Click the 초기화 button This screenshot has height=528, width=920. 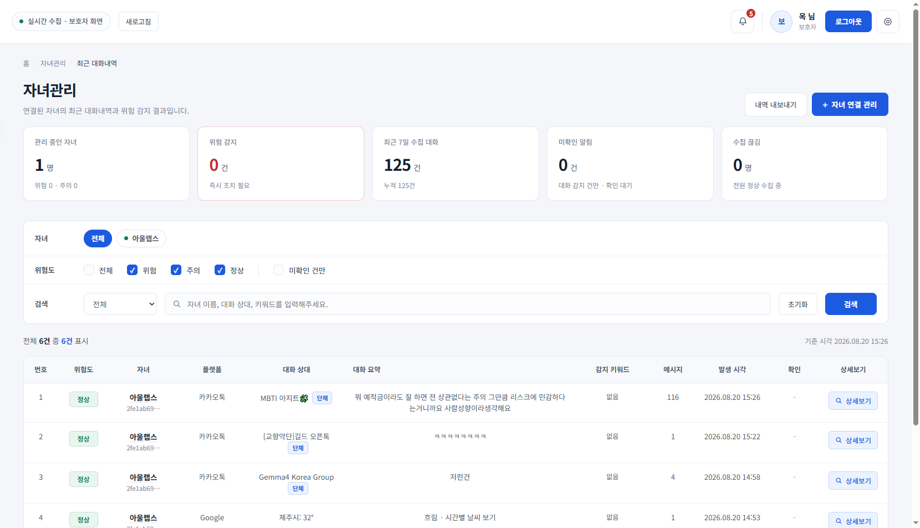coord(798,304)
